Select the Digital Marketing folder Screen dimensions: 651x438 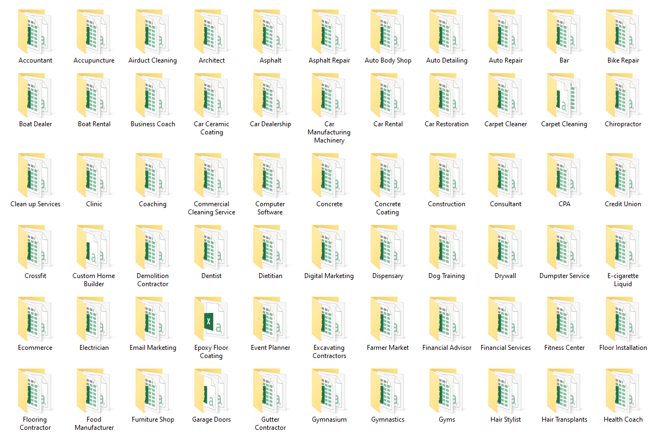click(329, 247)
